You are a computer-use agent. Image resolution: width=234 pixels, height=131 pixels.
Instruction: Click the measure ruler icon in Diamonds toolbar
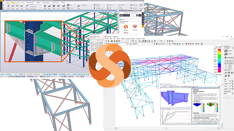click(183, 44)
